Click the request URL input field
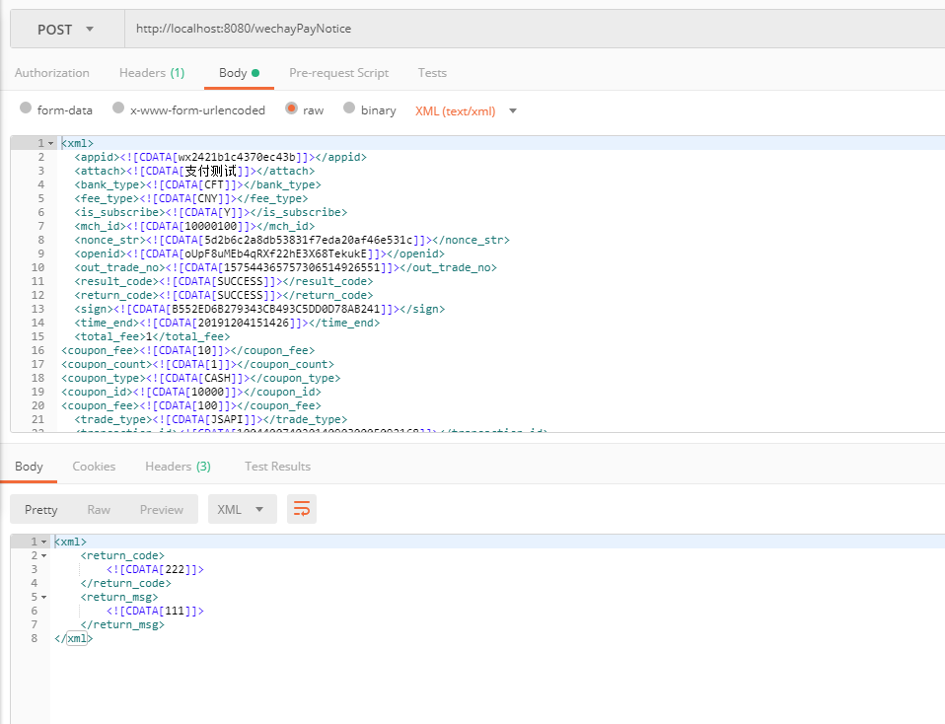Image resolution: width=945 pixels, height=724 pixels. click(533, 29)
